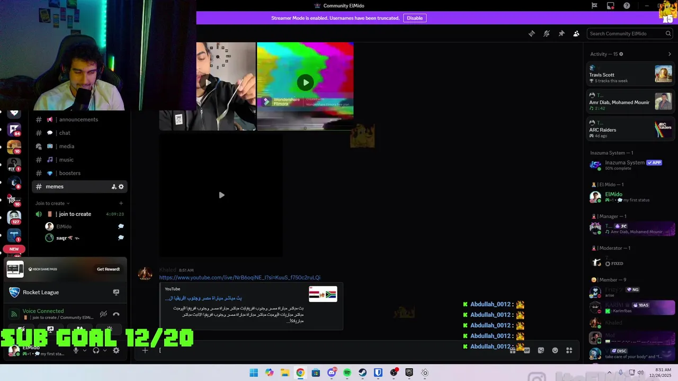This screenshot has width=678, height=381.
Task: Switch to the chat channel
Action: pos(79,133)
